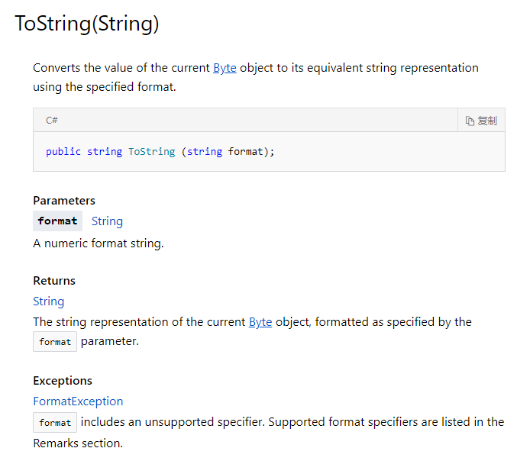
Task: Click the Exceptions section heading
Action: pyautogui.click(x=63, y=381)
